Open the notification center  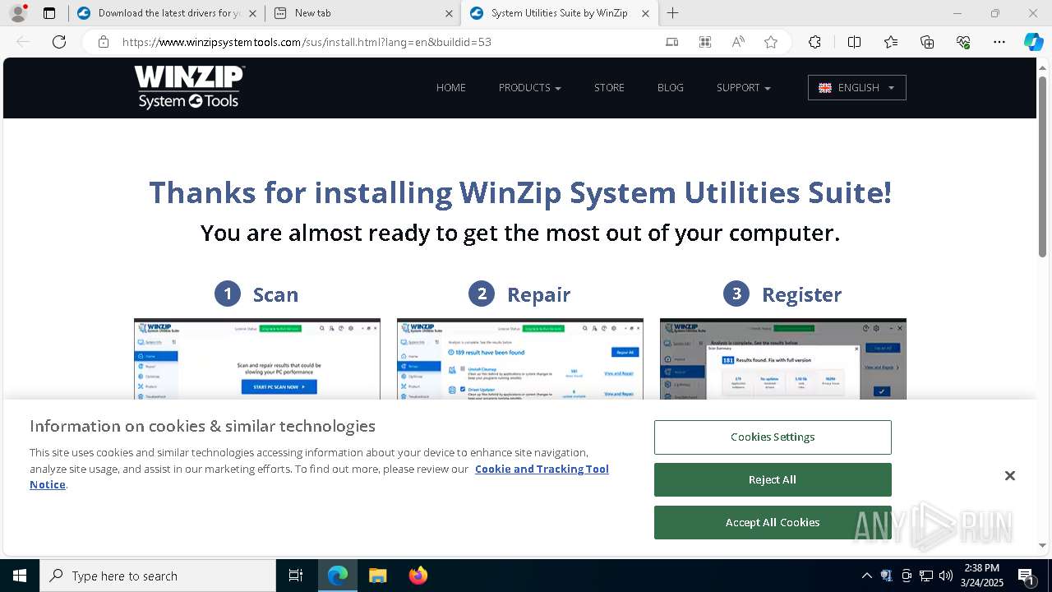[x=1027, y=576]
